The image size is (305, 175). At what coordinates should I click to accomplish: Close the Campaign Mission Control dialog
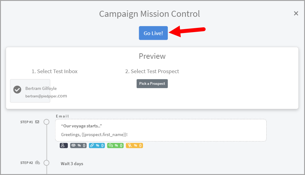[x=296, y=13]
